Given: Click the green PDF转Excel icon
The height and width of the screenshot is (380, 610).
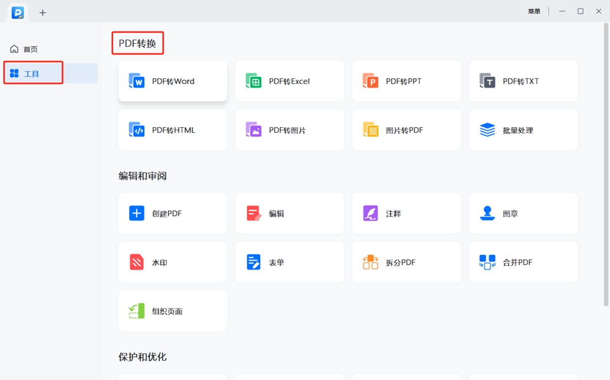Looking at the screenshot, I should tap(254, 81).
